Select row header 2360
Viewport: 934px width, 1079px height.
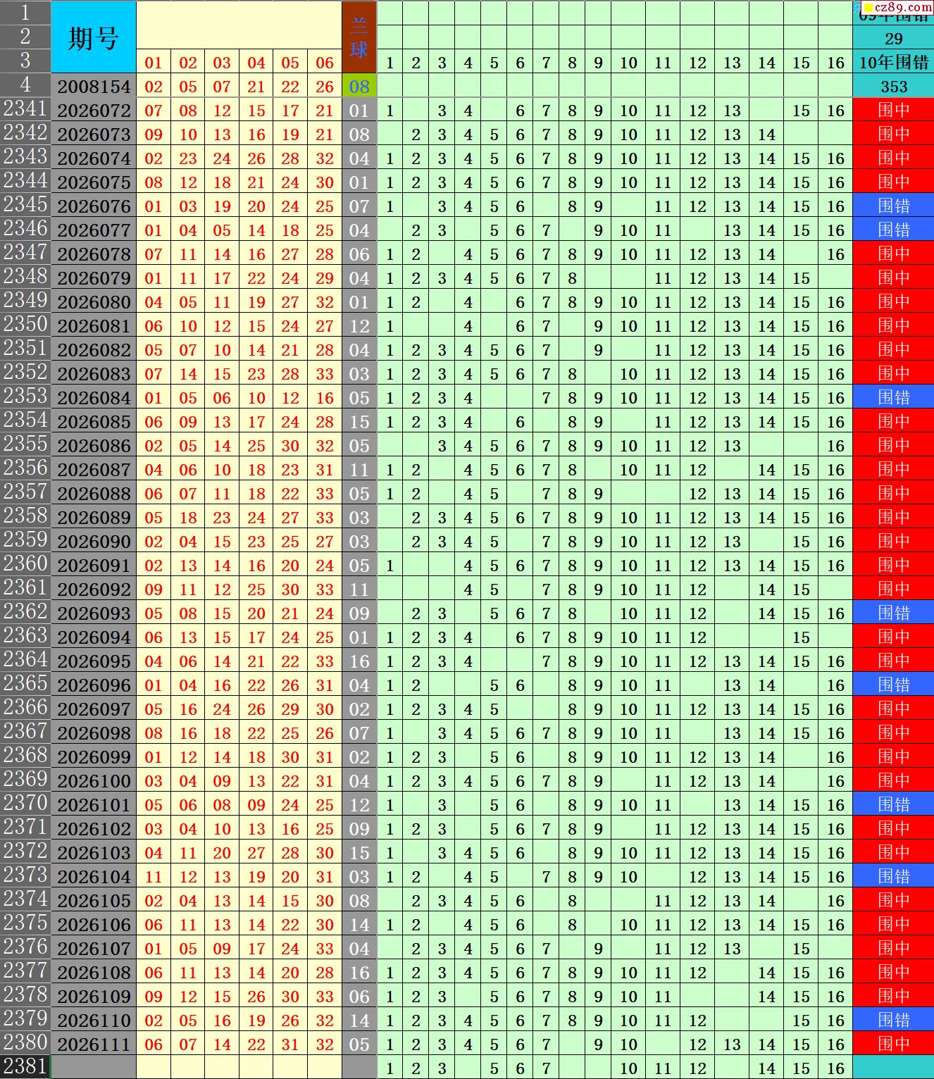pos(25,564)
